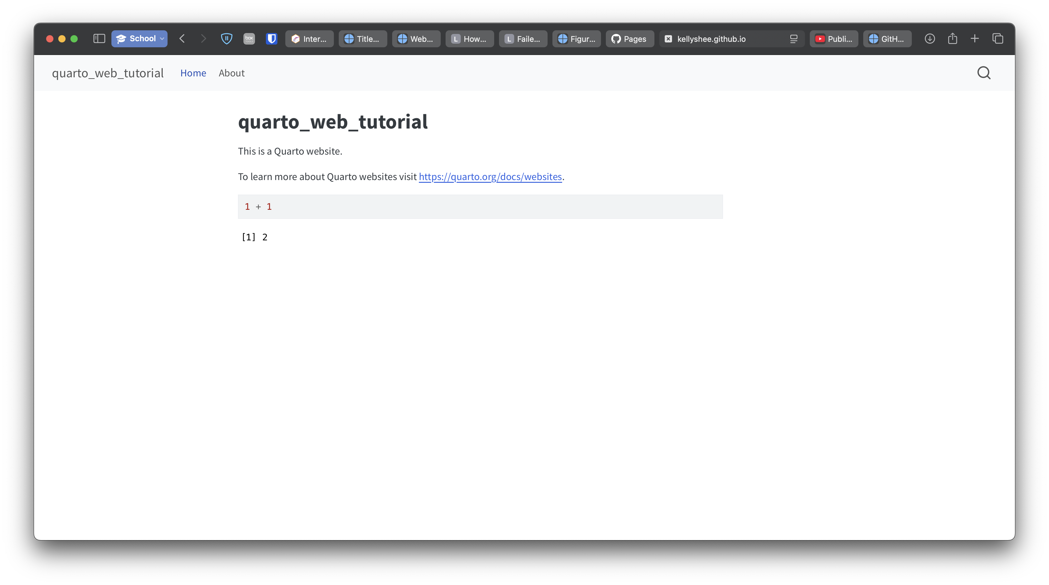Toggle the Safari sidebar
This screenshot has width=1049, height=585.
coord(99,38)
